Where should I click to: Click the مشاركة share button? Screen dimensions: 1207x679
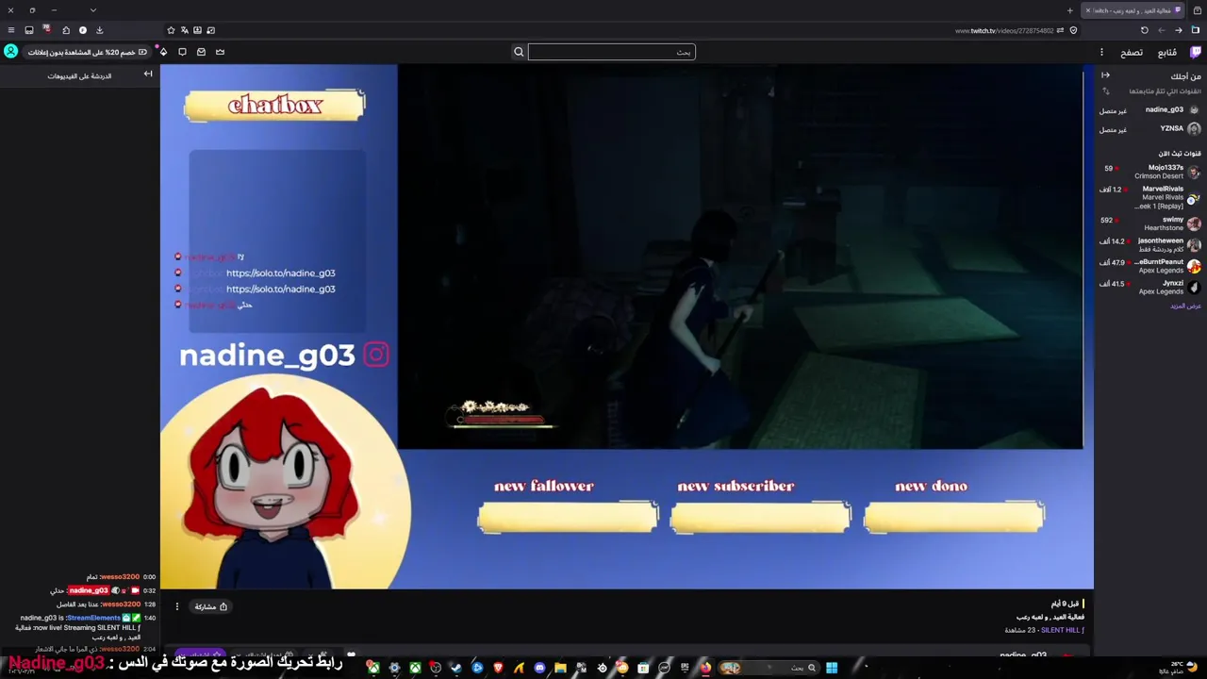click(x=211, y=606)
